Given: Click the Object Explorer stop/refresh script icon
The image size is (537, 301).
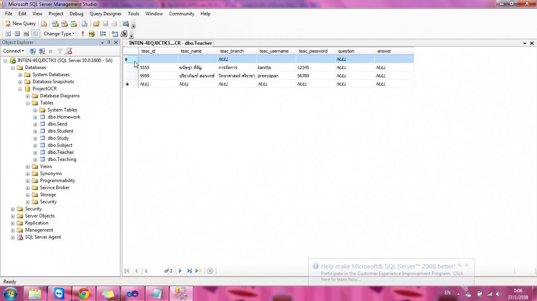Looking at the screenshot, I should pyautogui.click(x=69, y=51).
